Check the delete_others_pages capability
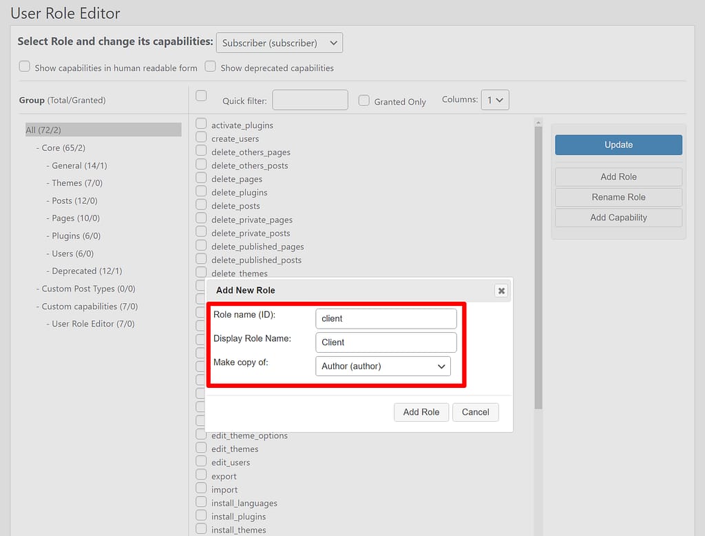705x536 pixels. [201, 151]
